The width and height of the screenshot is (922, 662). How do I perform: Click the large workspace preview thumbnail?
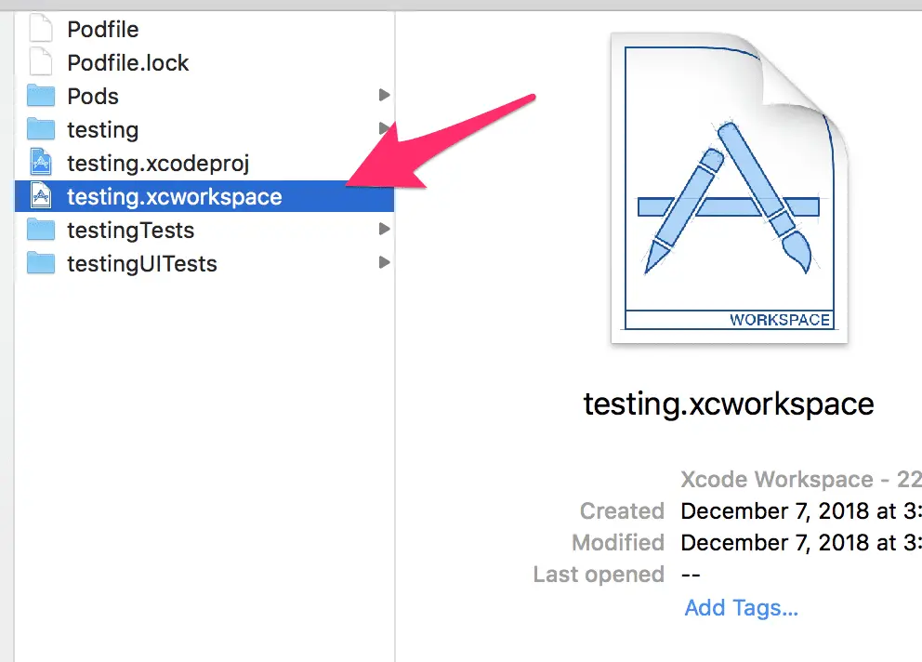pos(729,189)
